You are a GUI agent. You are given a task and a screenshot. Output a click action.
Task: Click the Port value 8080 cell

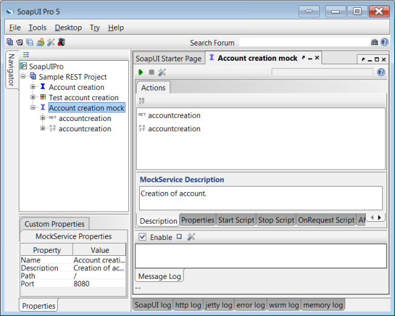point(99,284)
